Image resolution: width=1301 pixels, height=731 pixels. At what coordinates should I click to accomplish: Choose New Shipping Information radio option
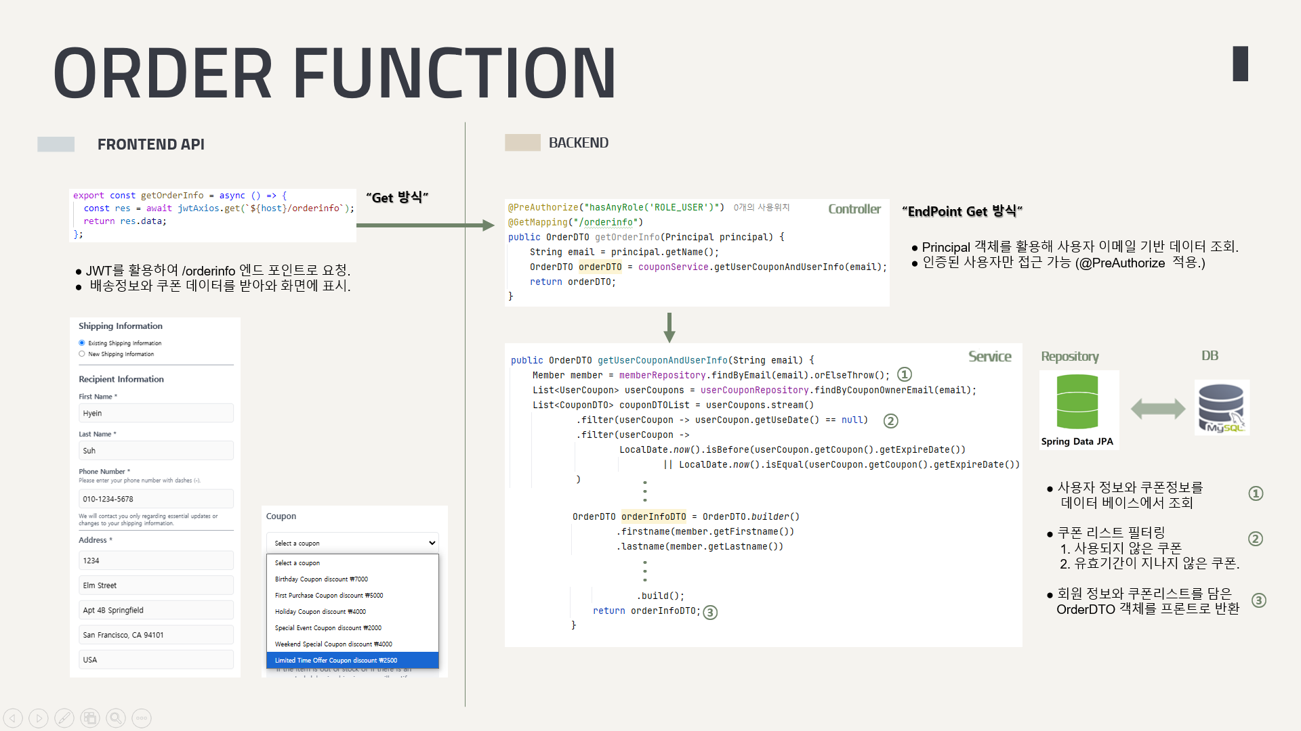click(x=82, y=354)
